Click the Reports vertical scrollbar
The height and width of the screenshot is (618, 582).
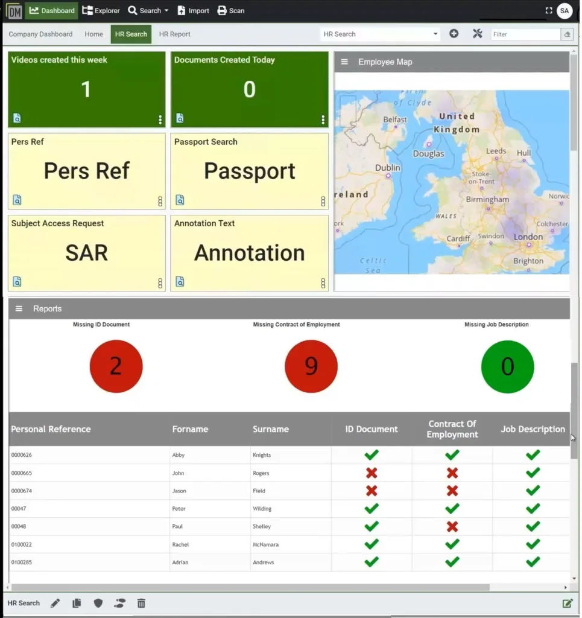click(574, 410)
